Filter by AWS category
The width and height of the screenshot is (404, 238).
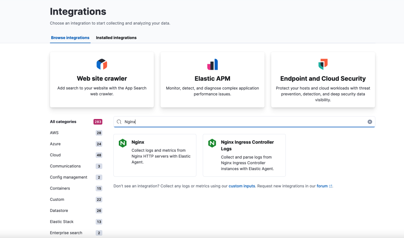[55, 133]
